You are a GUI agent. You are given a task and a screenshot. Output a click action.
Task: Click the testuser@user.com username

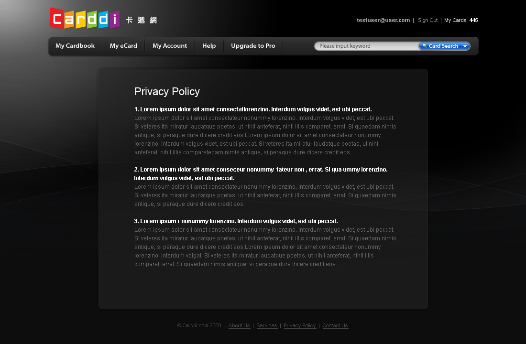383,20
